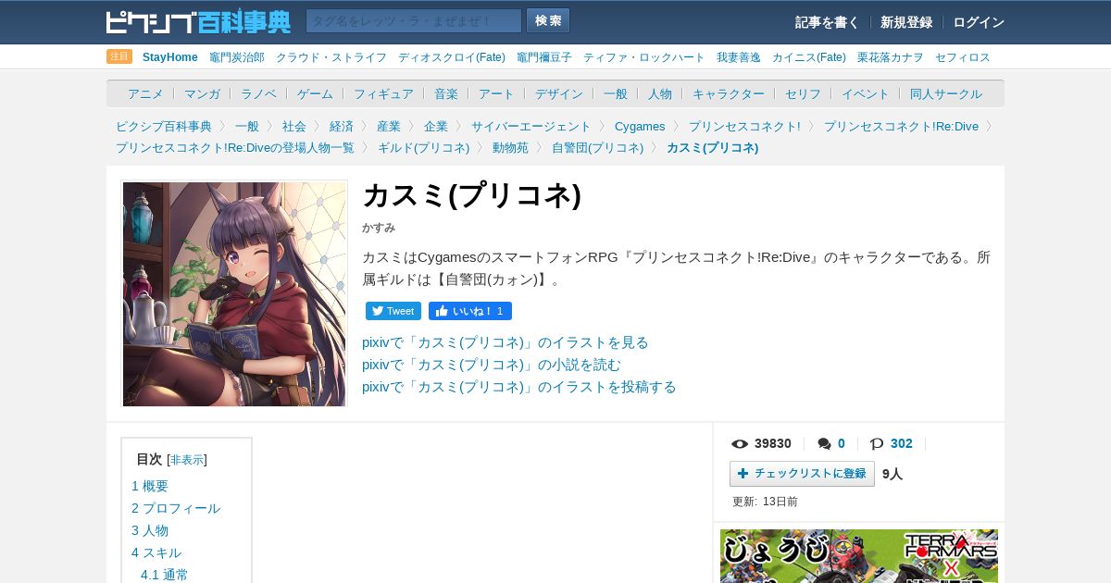This screenshot has width=1111, height=583.
Task: Open the プリンセスコネクト!Re:Dive breadcrumb
Action: tap(901, 127)
